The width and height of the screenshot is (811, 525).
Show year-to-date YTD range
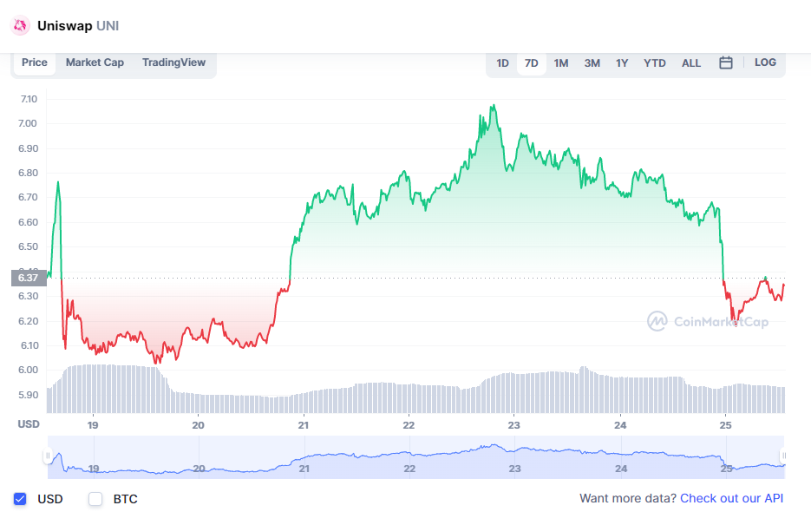point(655,63)
